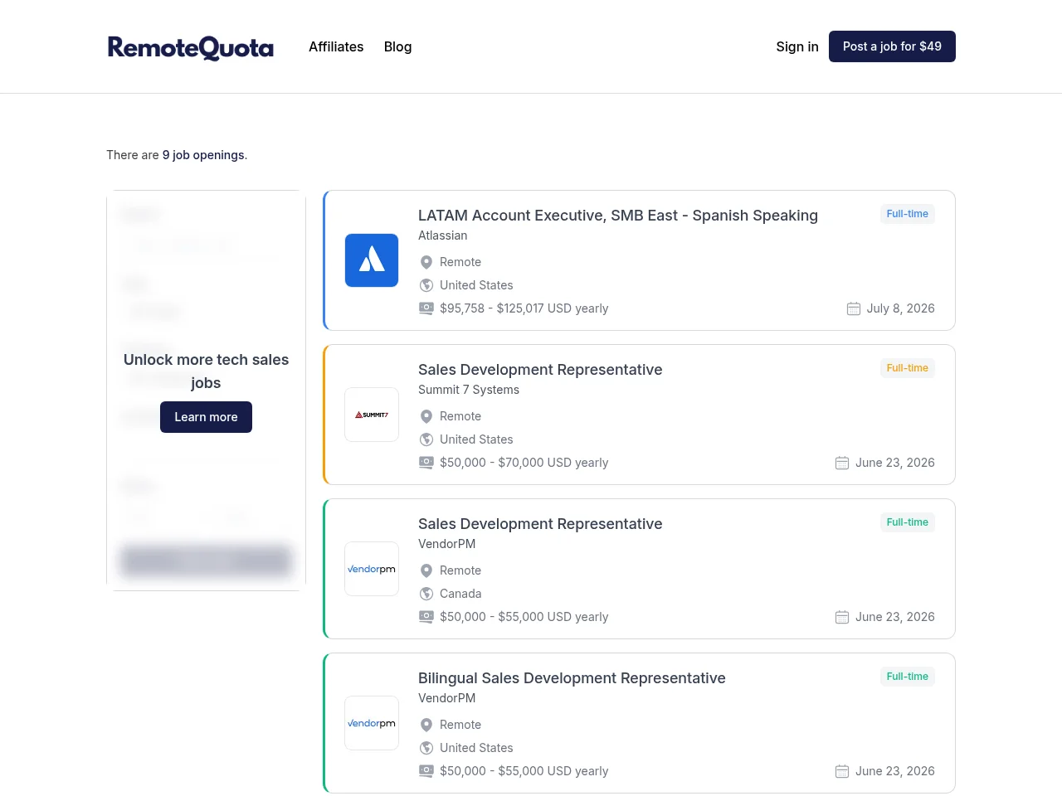The width and height of the screenshot is (1062, 796).
Task: Click the Summit 7 Systems logo
Action: [x=372, y=415]
